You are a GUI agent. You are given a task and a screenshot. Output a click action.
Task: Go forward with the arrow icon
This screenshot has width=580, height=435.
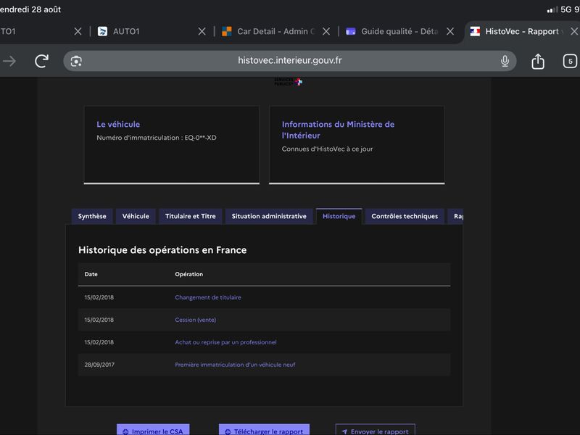[9, 61]
